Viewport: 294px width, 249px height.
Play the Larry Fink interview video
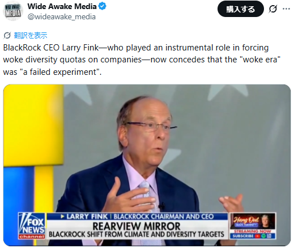[x=147, y=165]
